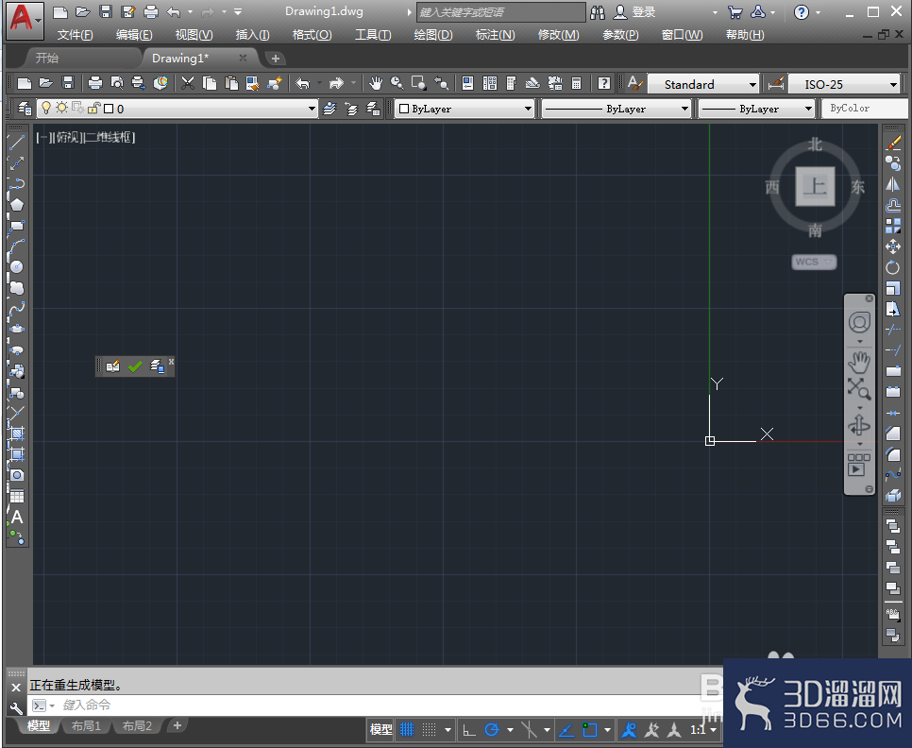Open the 修改(M) menu
Image resolution: width=912 pixels, height=748 pixels.
pos(558,35)
